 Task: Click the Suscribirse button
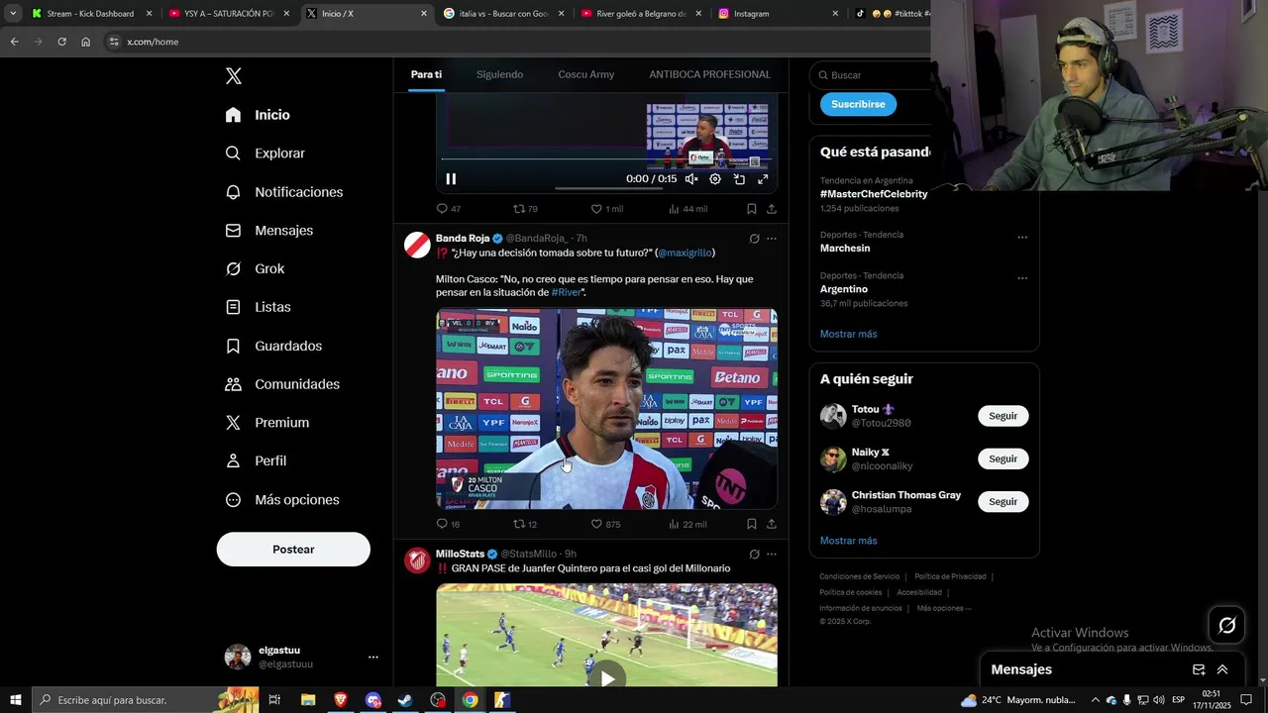click(858, 104)
